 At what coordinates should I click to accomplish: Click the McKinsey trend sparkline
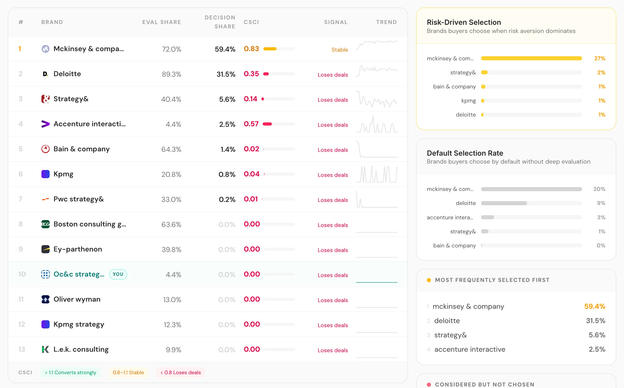point(376,45)
